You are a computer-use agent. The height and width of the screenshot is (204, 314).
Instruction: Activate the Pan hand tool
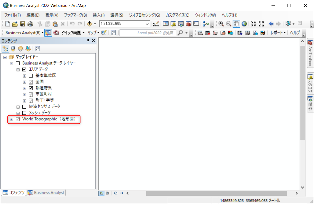point(236,24)
